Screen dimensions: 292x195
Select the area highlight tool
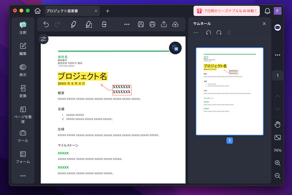pos(89,24)
